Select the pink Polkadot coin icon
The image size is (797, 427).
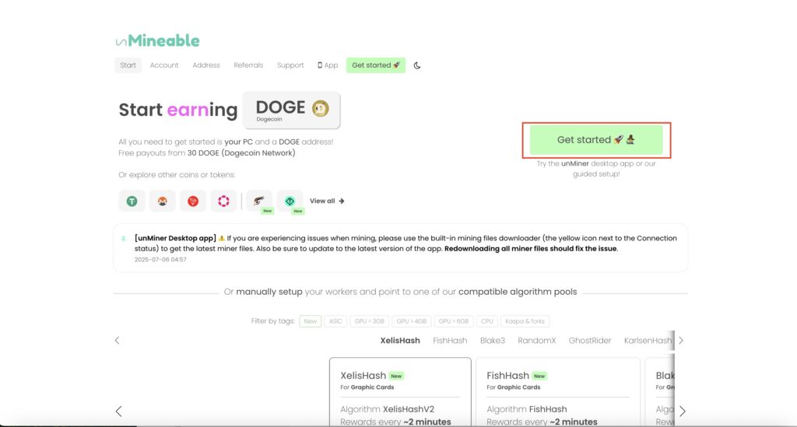click(x=223, y=201)
